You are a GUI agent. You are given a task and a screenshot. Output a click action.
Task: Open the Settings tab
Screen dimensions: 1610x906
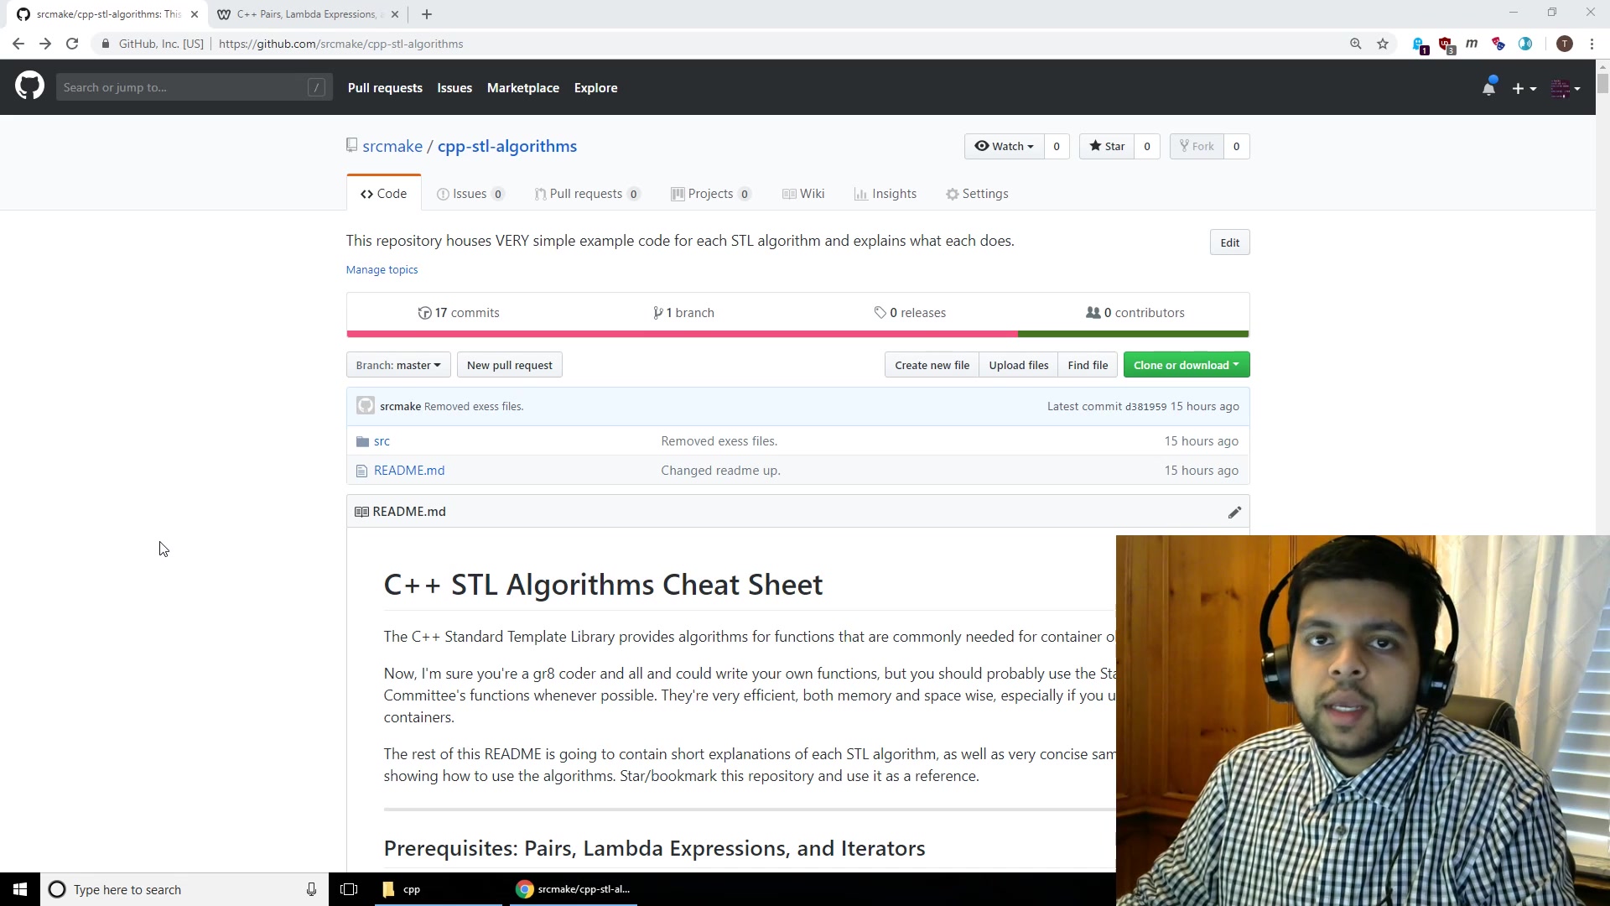[x=977, y=194]
